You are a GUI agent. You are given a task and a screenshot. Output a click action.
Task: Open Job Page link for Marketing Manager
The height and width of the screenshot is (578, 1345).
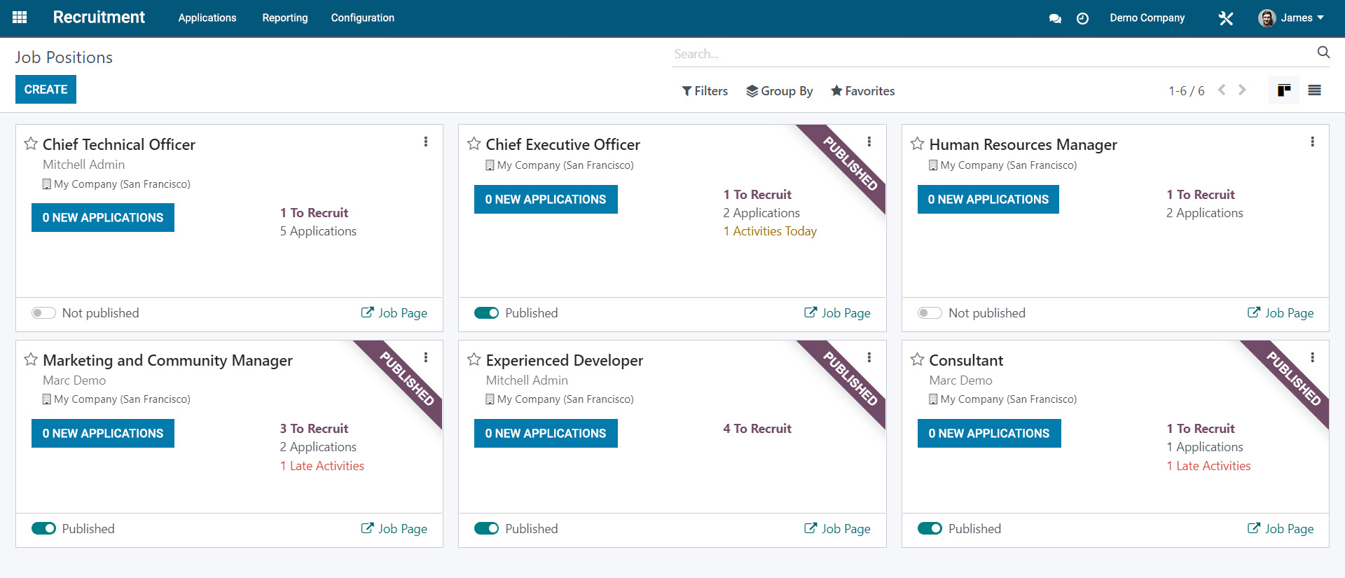point(394,529)
